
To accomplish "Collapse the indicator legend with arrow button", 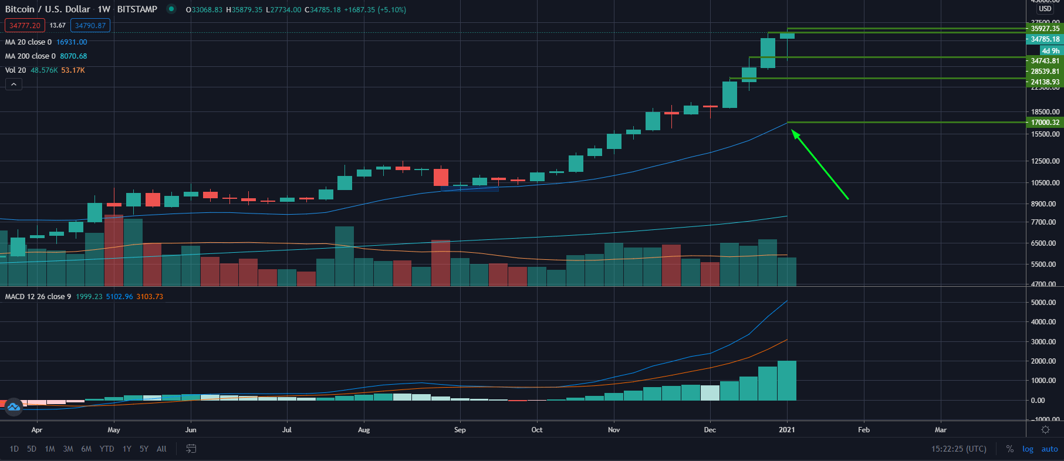I will (13, 84).
